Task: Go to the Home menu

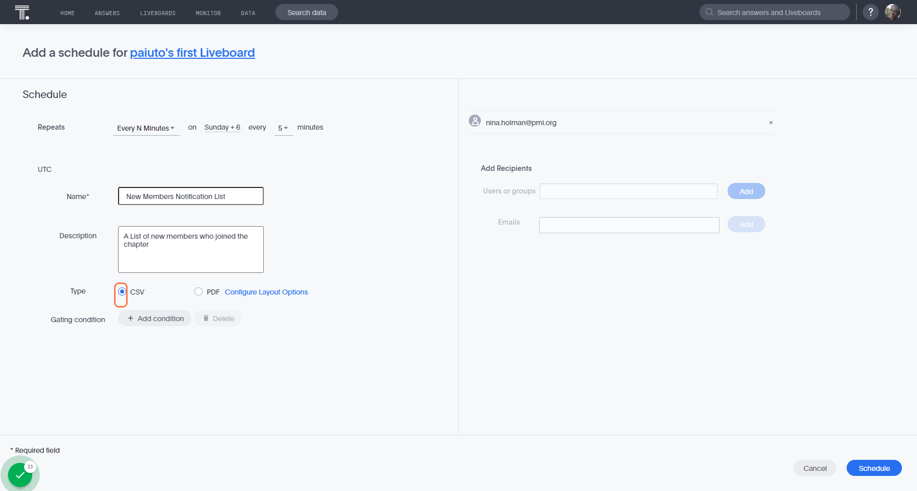Action: click(67, 13)
